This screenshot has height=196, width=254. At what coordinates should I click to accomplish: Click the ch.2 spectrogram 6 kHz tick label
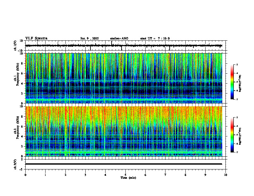click(x=22, y=127)
